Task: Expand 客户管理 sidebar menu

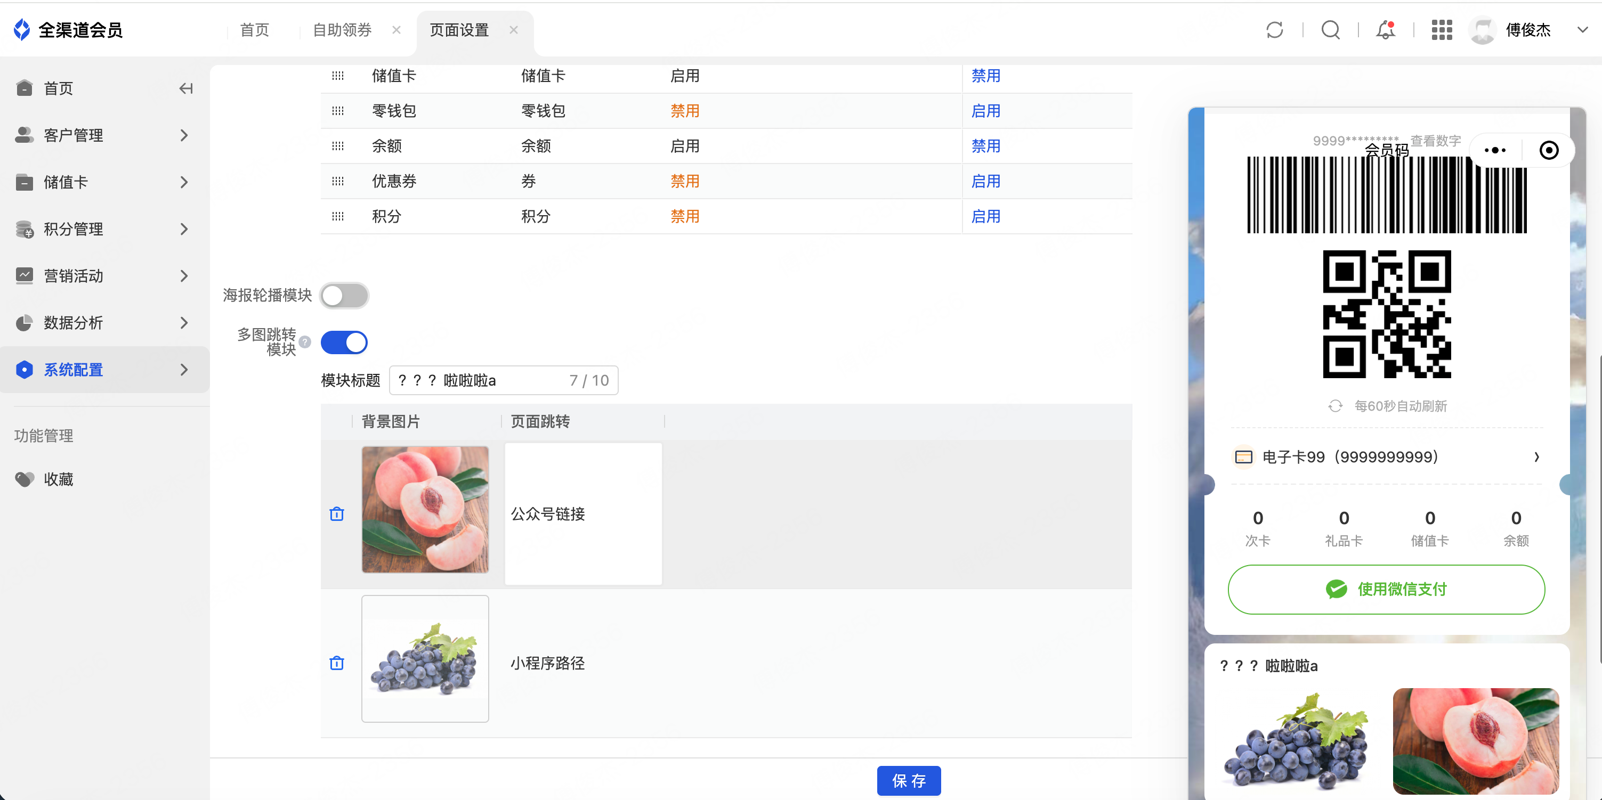Action: (104, 135)
